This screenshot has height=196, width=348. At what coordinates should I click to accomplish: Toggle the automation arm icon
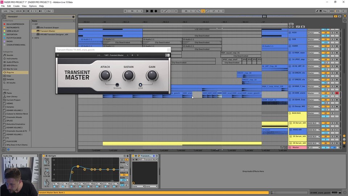(166, 11)
